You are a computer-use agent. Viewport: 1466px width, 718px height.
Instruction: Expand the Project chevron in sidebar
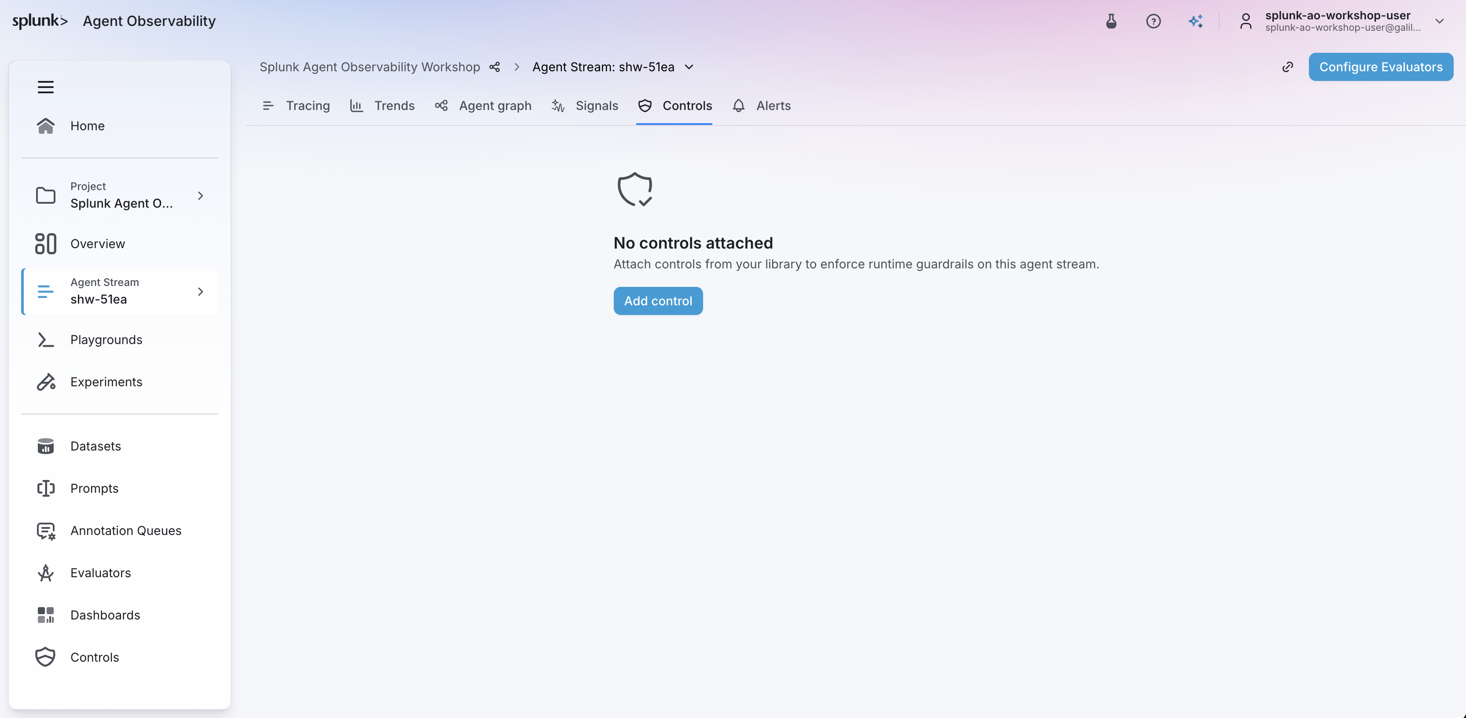click(200, 195)
